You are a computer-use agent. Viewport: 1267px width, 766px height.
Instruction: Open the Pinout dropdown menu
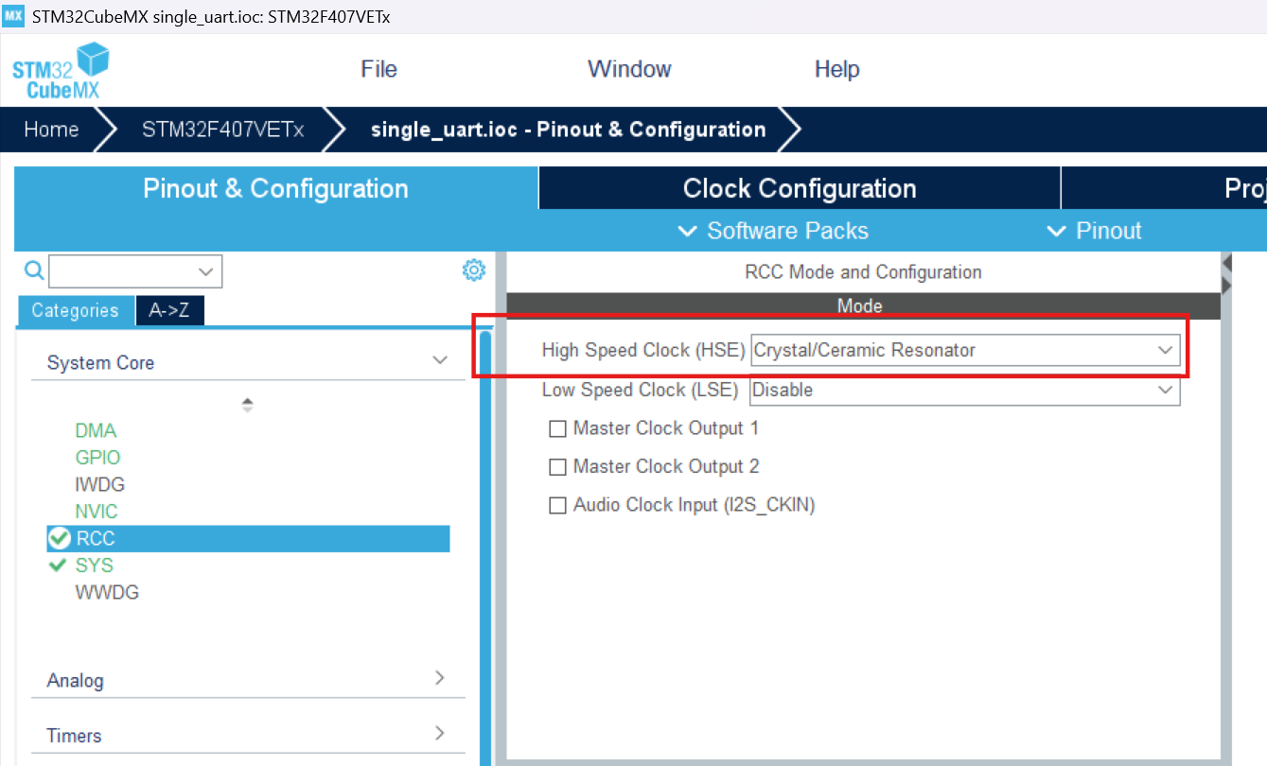(1094, 231)
